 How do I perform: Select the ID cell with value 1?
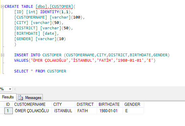click(x=8, y=111)
